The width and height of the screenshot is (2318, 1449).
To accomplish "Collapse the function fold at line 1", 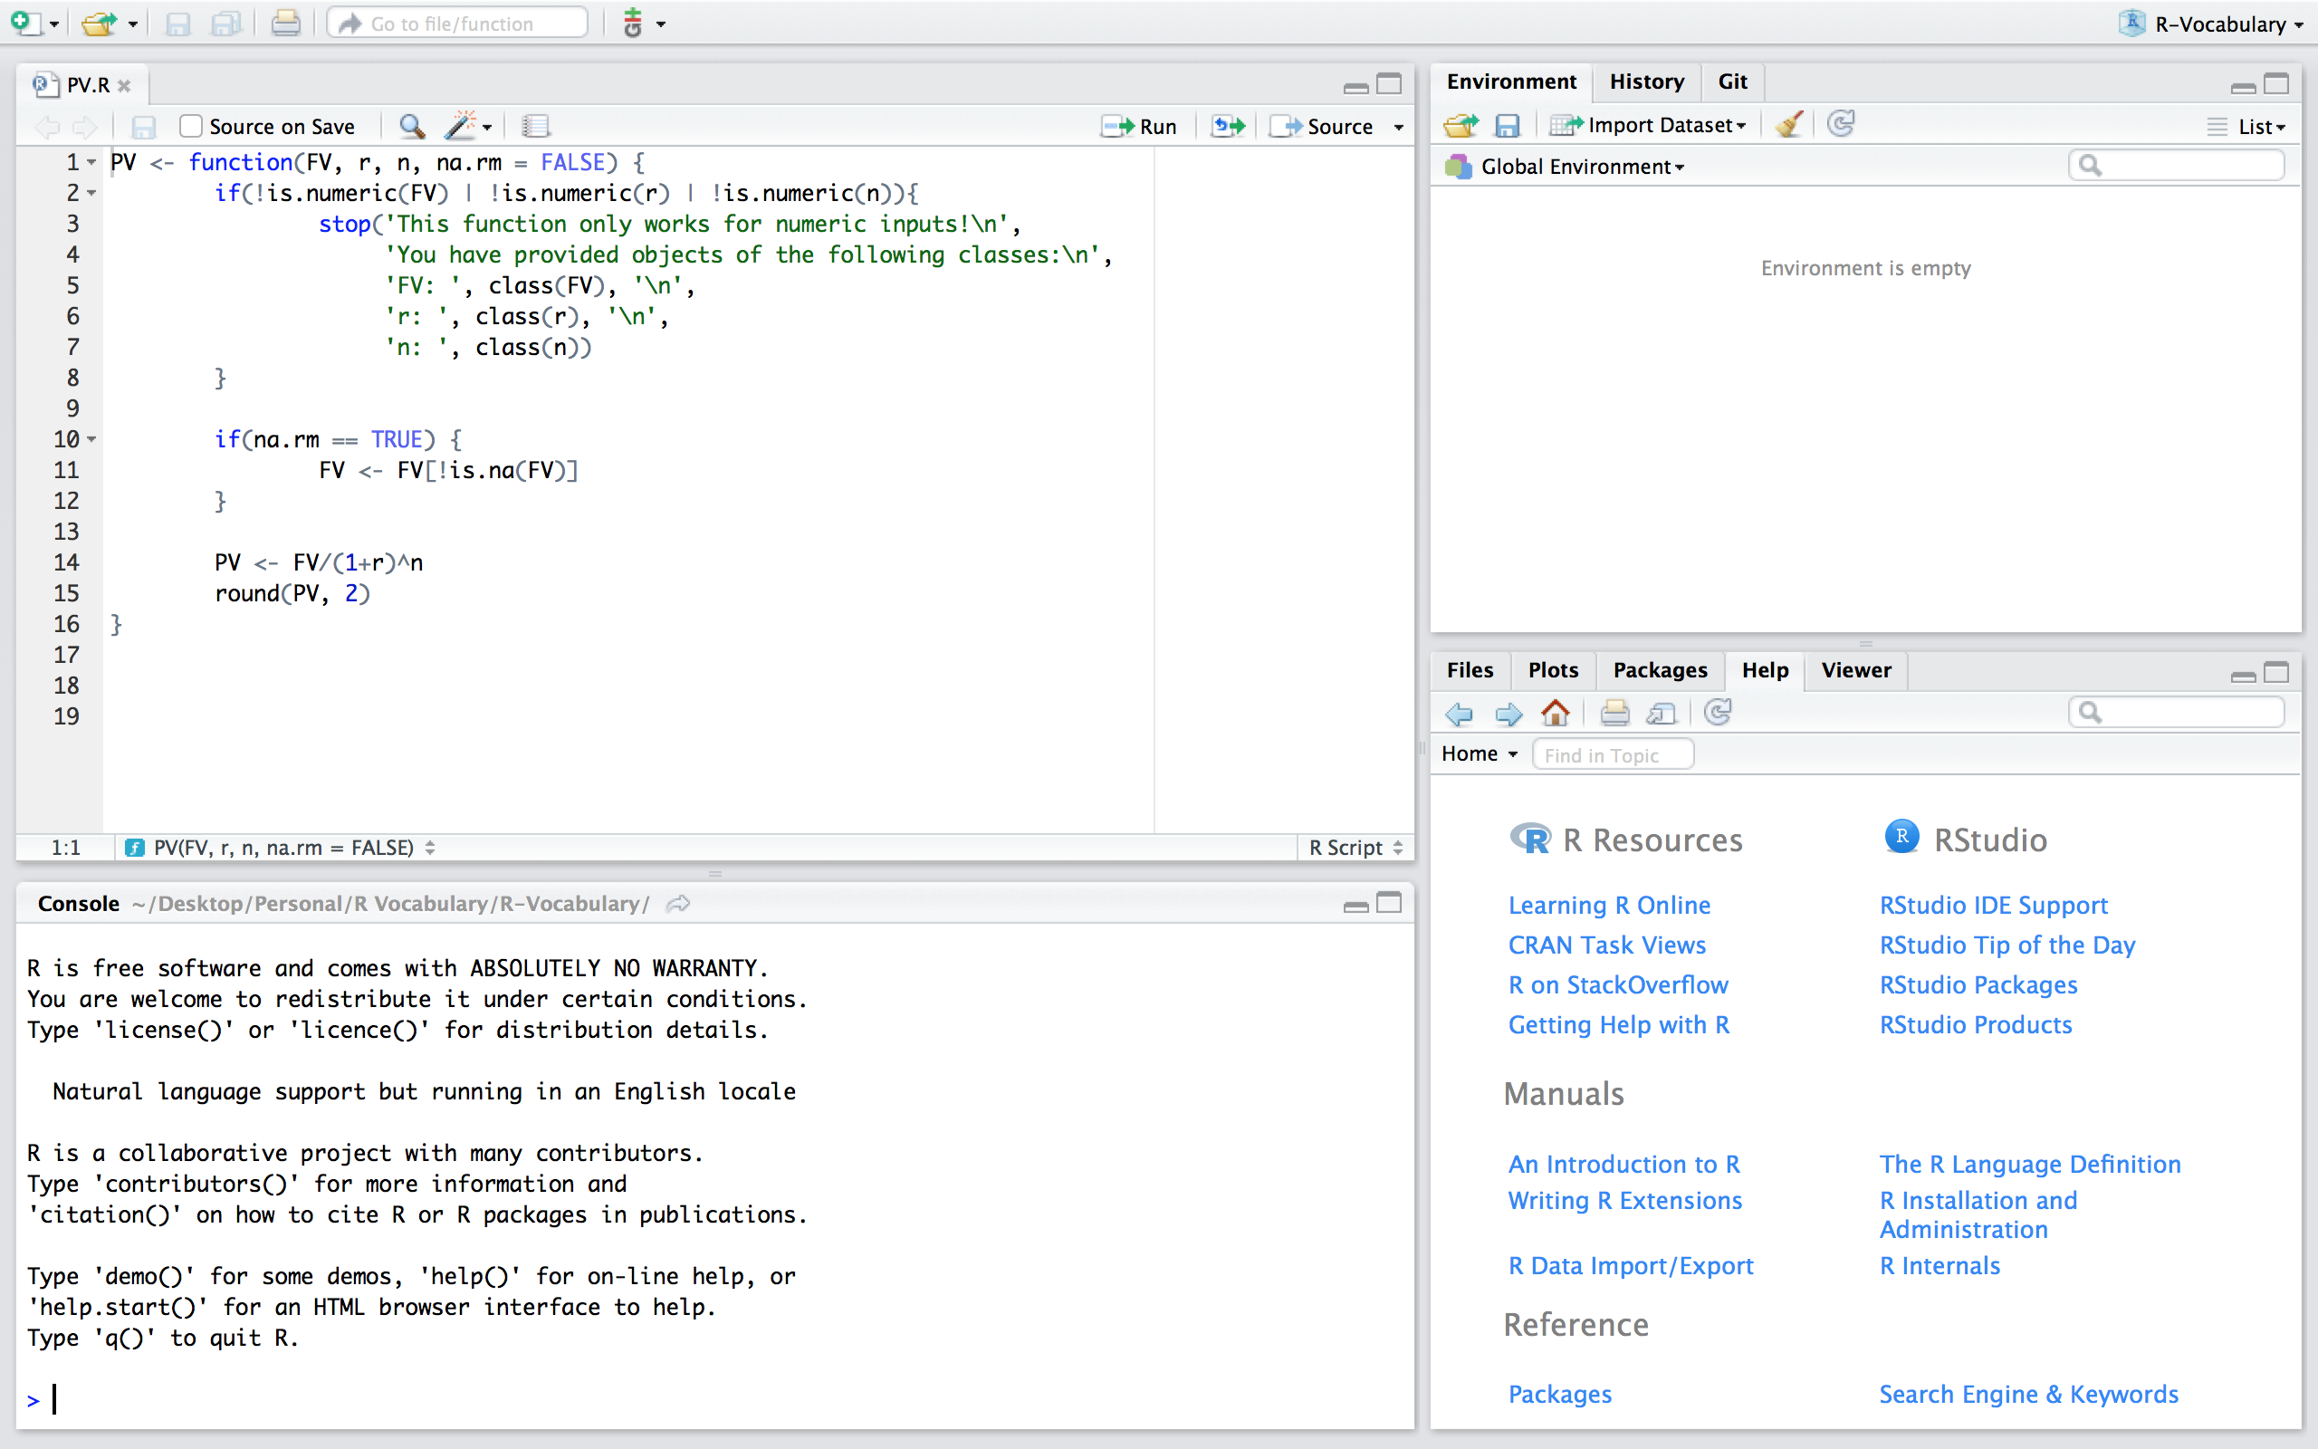I will coord(92,162).
